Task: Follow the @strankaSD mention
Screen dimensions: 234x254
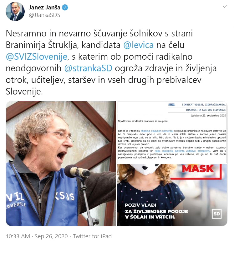Action: 88,68
